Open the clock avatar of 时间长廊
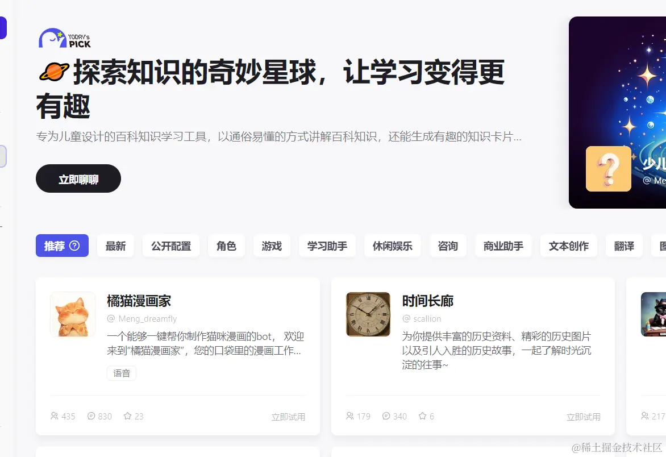666x457 pixels. pos(368,314)
